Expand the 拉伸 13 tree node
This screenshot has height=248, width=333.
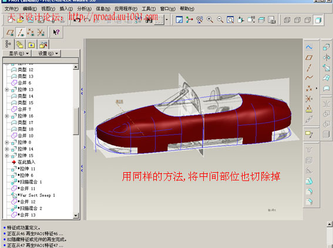point(7,90)
